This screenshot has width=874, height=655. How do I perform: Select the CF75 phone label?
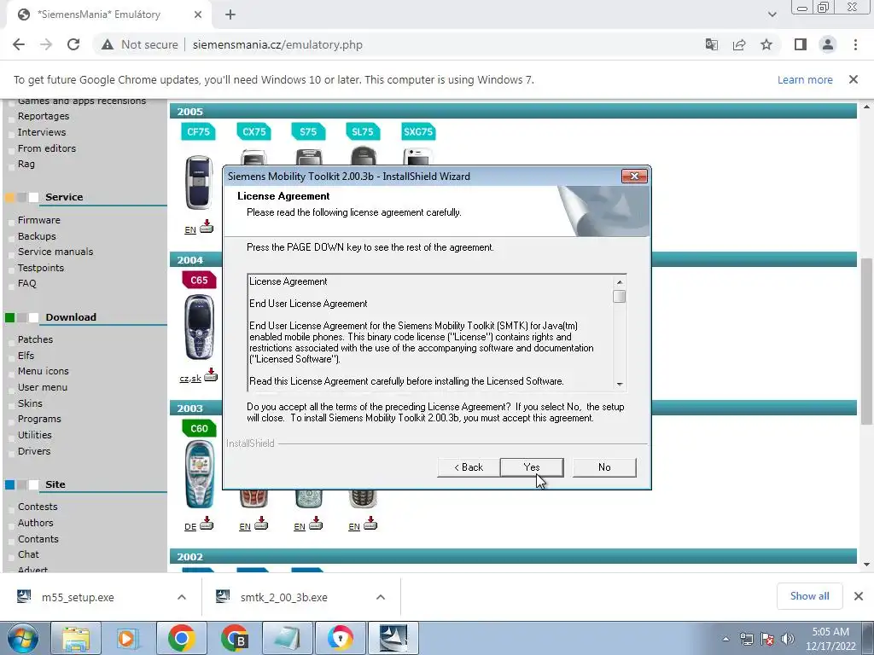[198, 132]
